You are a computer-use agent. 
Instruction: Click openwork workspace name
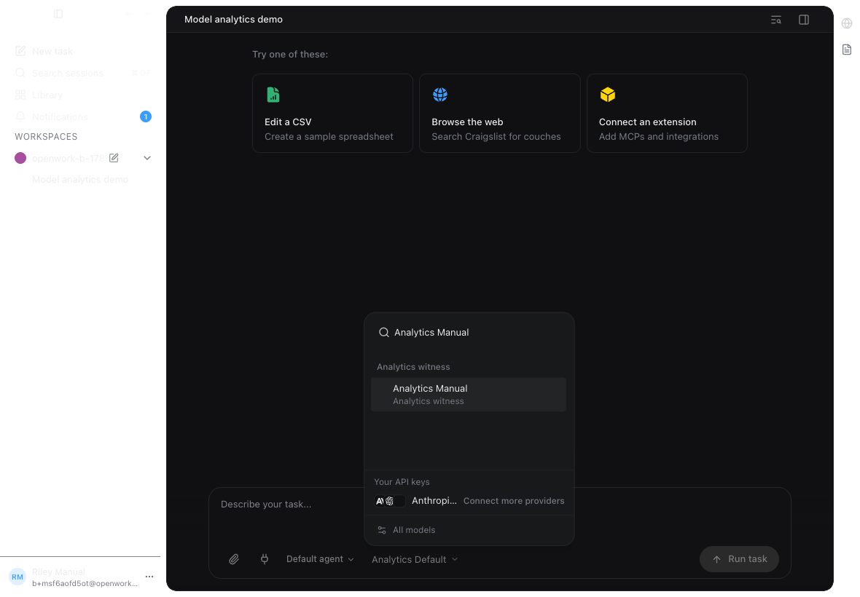(69, 158)
